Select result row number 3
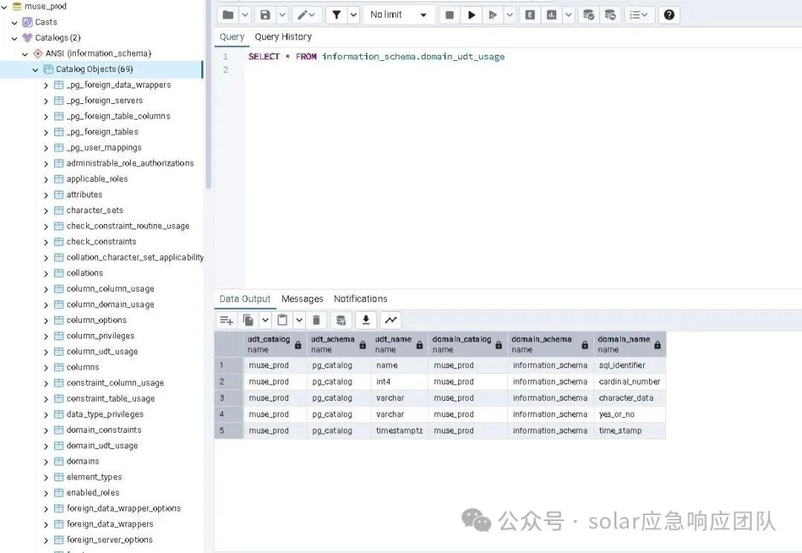The width and height of the screenshot is (802, 553). (228, 398)
